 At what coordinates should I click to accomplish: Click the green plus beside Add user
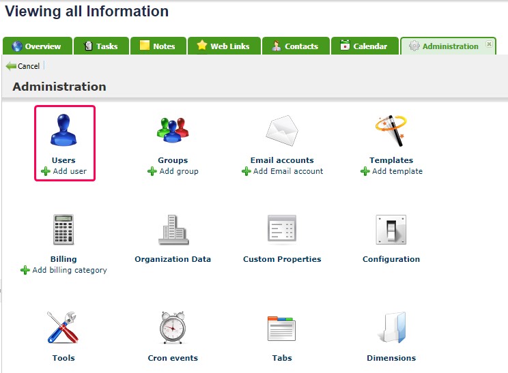pos(46,171)
